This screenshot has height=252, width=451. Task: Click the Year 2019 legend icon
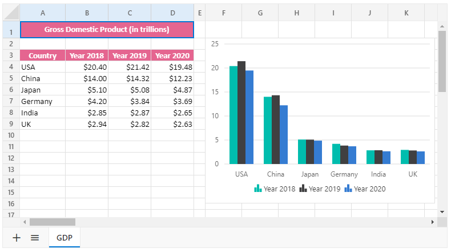coord(303,189)
